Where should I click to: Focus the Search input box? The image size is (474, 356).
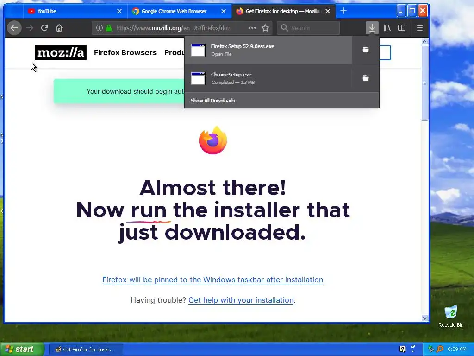308,28
